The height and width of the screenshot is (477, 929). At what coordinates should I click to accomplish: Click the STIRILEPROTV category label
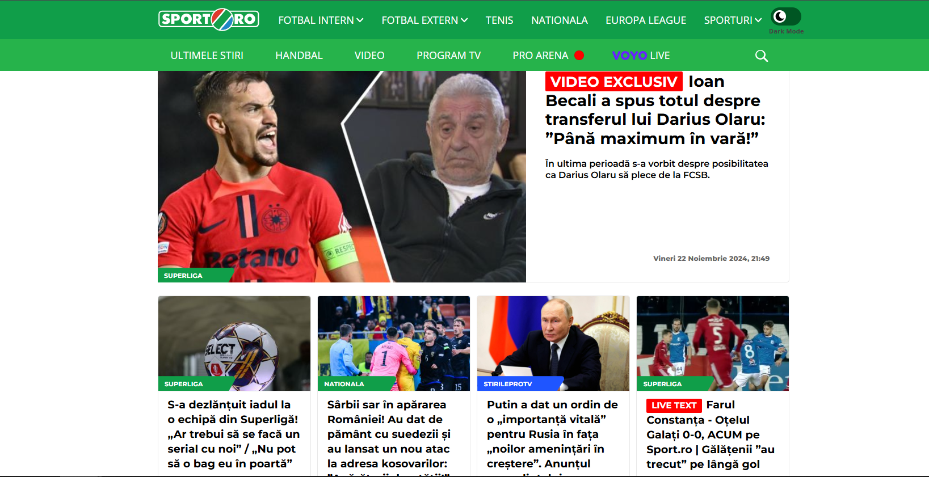[508, 384]
